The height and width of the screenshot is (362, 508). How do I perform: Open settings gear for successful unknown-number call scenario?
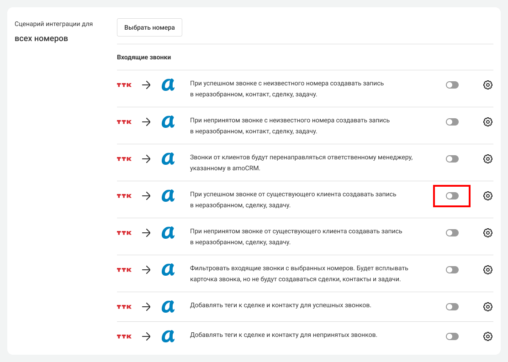coord(487,85)
